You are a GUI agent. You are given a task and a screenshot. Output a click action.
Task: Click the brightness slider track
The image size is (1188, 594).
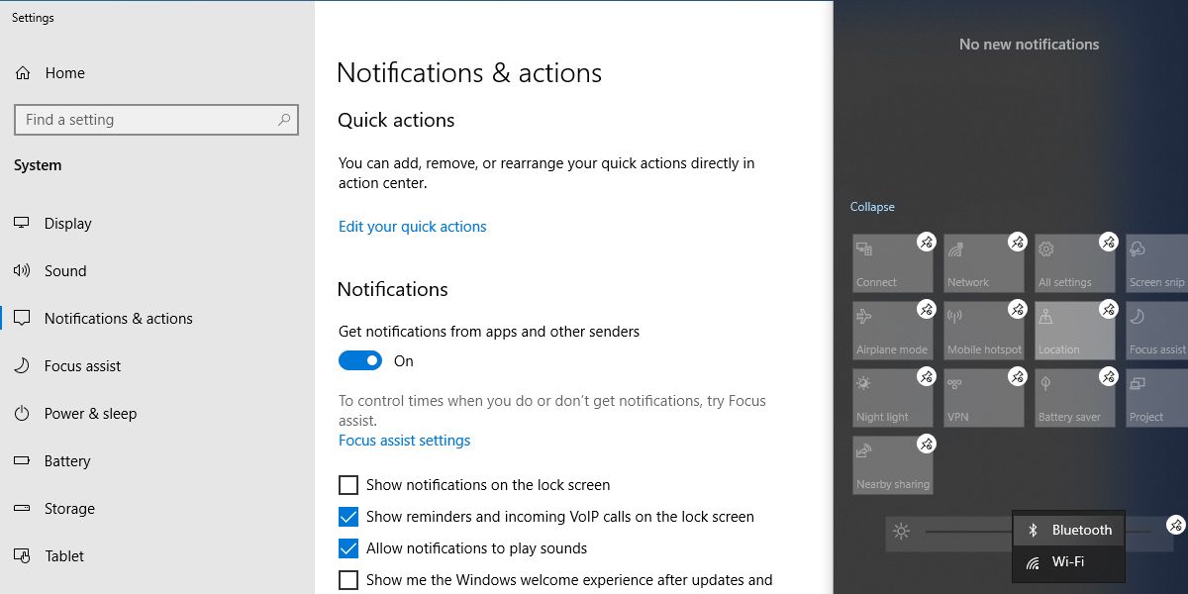click(x=965, y=532)
